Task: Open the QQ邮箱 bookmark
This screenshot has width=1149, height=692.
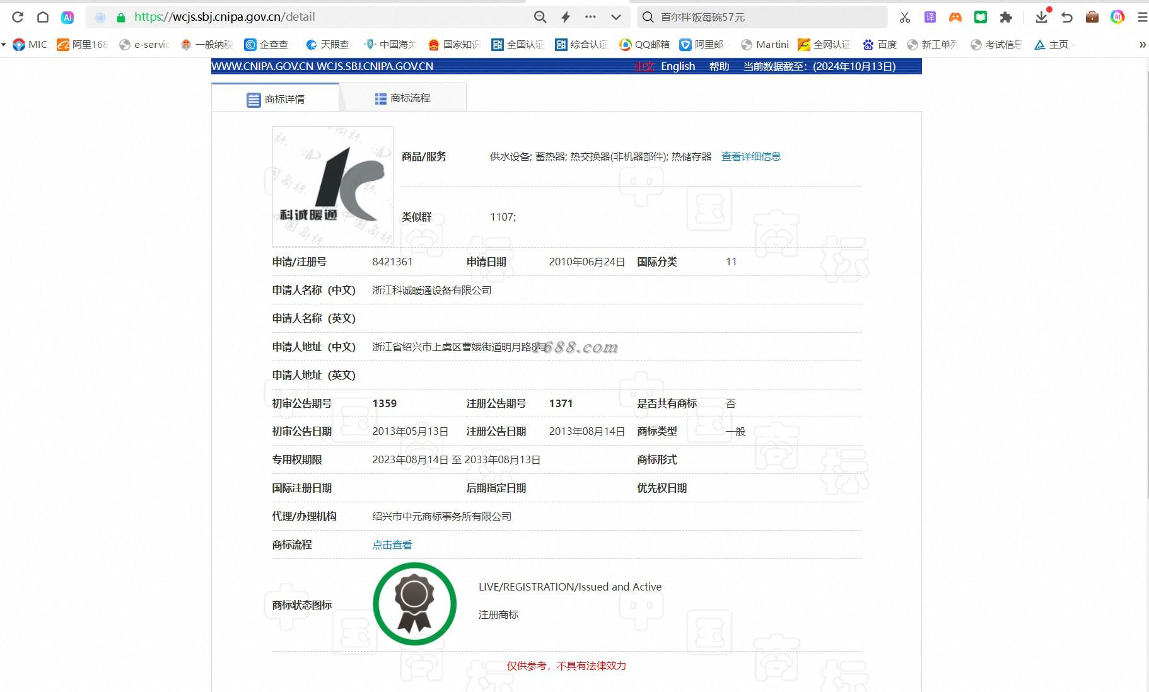Action: click(644, 44)
